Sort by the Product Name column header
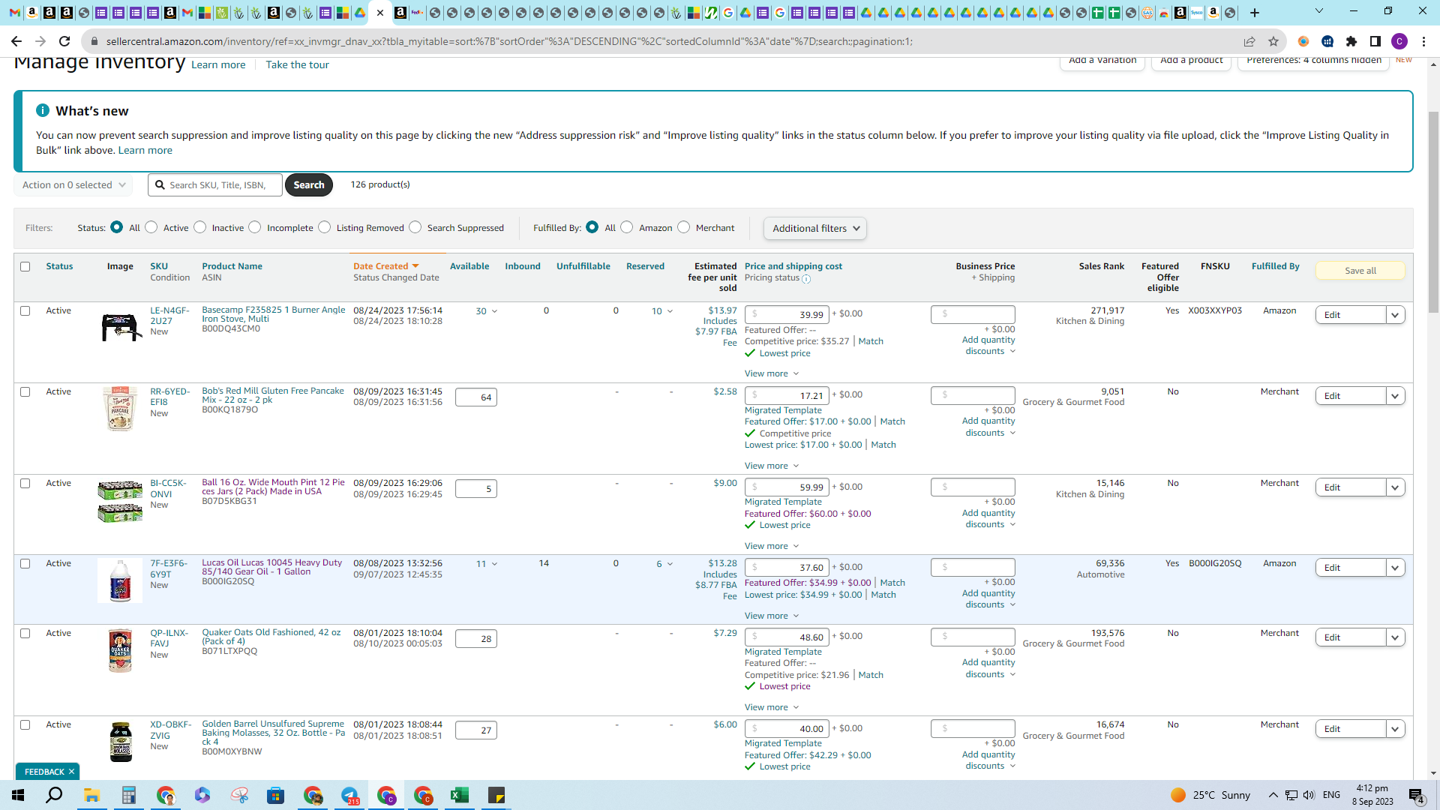This screenshot has height=810, width=1440. click(232, 266)
